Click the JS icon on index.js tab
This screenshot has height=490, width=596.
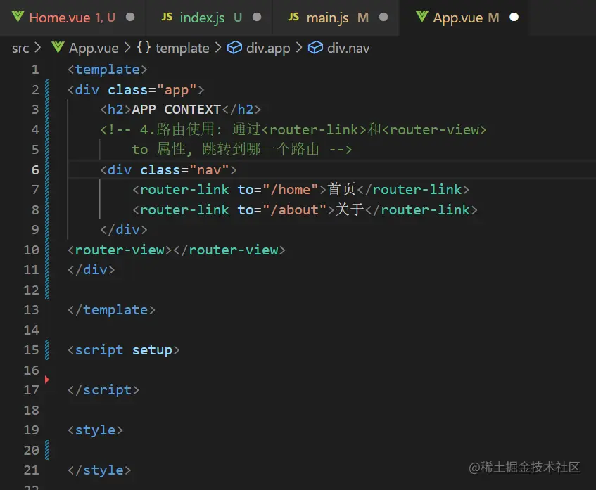click(x=167, y=17)
